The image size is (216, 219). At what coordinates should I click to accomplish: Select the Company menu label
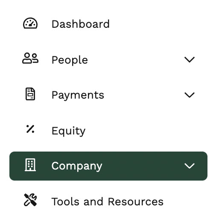(77, 166)
